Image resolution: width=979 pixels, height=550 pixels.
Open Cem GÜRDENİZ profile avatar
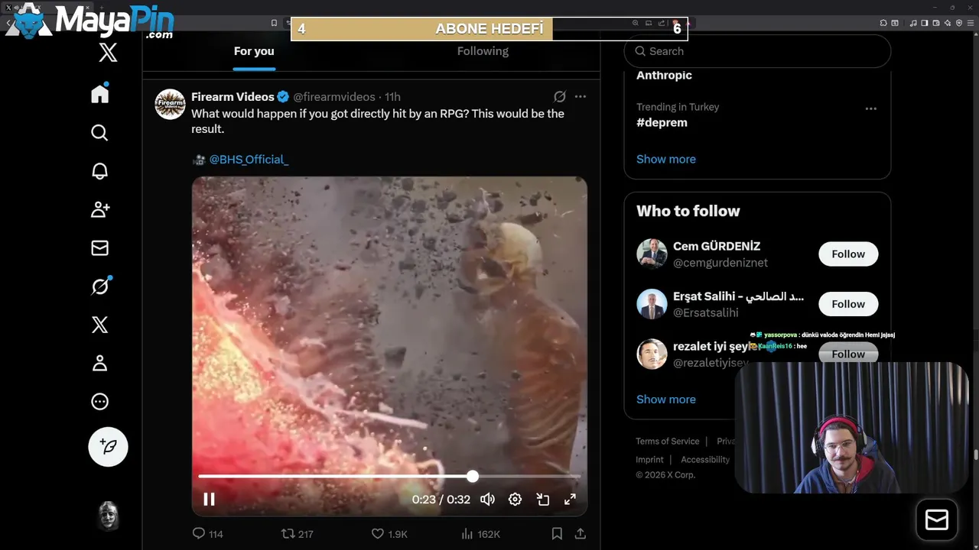(x=652, y=254)
